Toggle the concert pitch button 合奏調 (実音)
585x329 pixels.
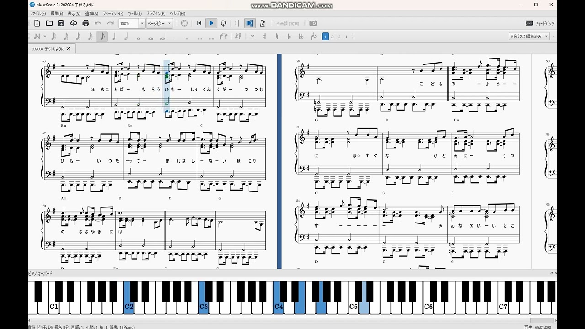click(287, 23)
